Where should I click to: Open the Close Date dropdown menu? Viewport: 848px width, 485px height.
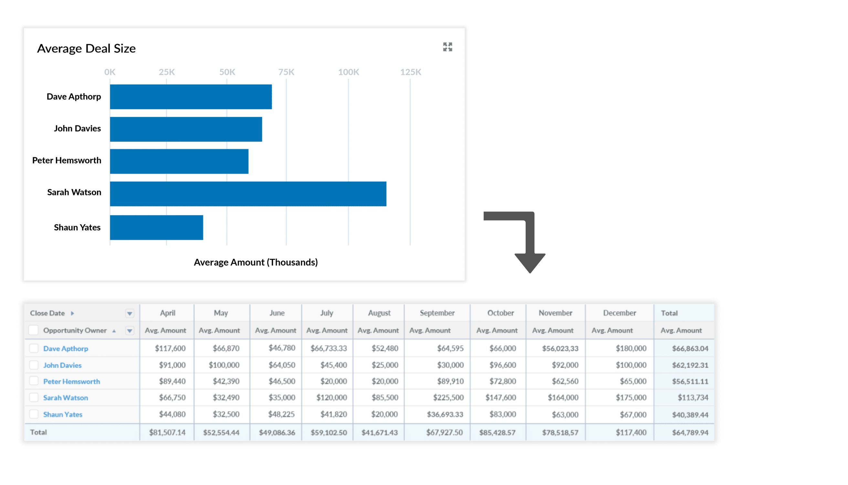pyautogui.click(x=130, y=313)
